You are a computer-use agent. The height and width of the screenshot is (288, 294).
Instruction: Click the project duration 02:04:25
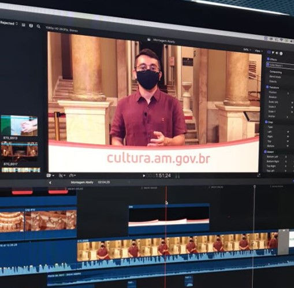tap(104, 182)
